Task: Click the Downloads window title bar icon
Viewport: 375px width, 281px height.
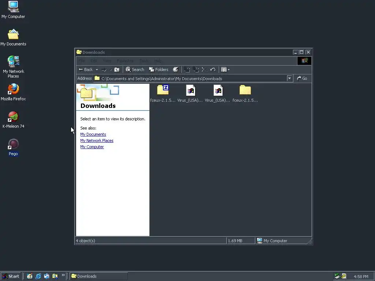Action: coord(79,52)
